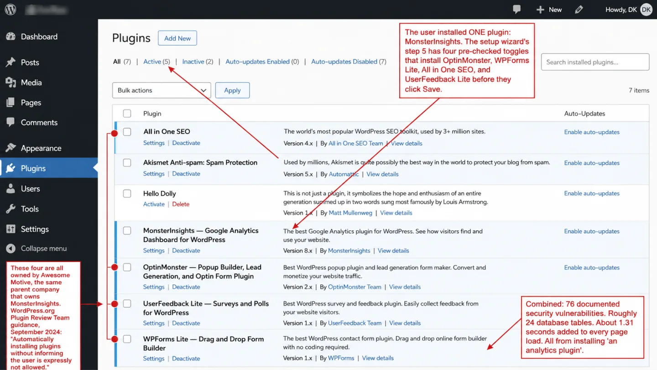This screenshot has width=657, height=370.
Task: Delete the Hello Dolly plugin
Action: pos(181,204)
